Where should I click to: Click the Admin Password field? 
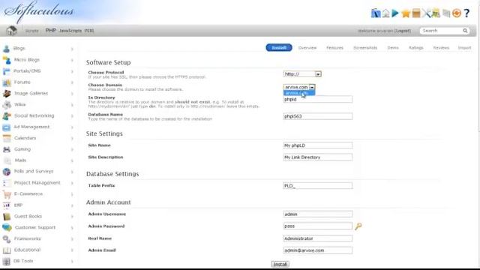[x=318, y=226]
